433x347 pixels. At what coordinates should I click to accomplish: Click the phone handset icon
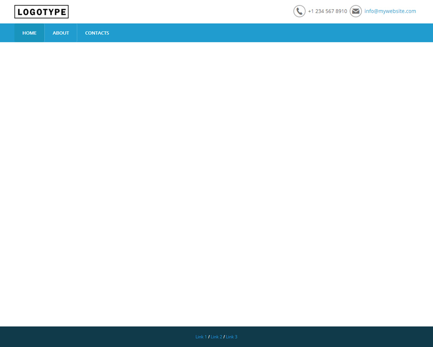click(x=299, y=11)
